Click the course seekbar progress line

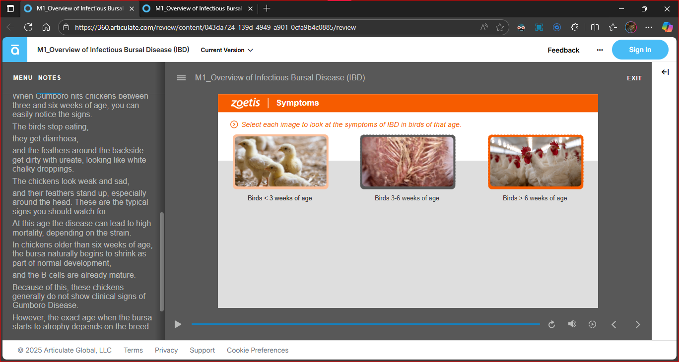365,324
